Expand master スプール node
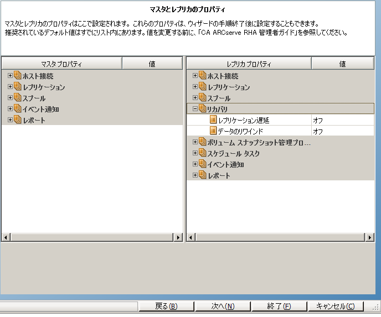Image resolution: width=381 pixels, height=317 pixels. (x=10, y=97)
